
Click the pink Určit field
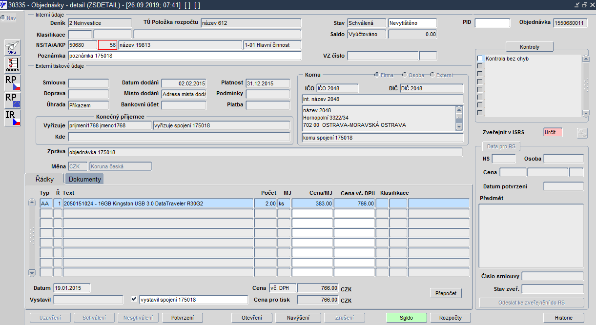pyautogui.click(x=553, y=132)
